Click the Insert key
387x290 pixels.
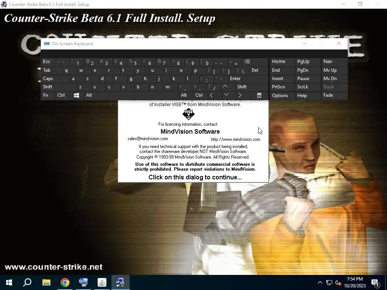click(282, 79)
